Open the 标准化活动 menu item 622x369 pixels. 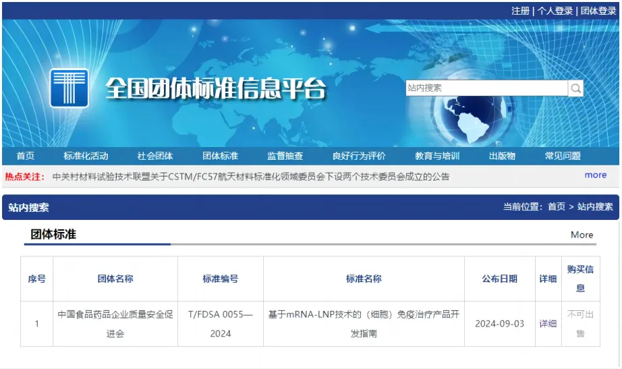pyautogui.click(x=86, y=156)
